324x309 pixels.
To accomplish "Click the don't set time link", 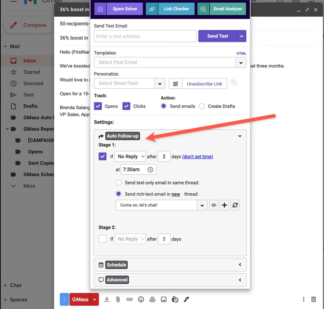I will coord(197,157).
